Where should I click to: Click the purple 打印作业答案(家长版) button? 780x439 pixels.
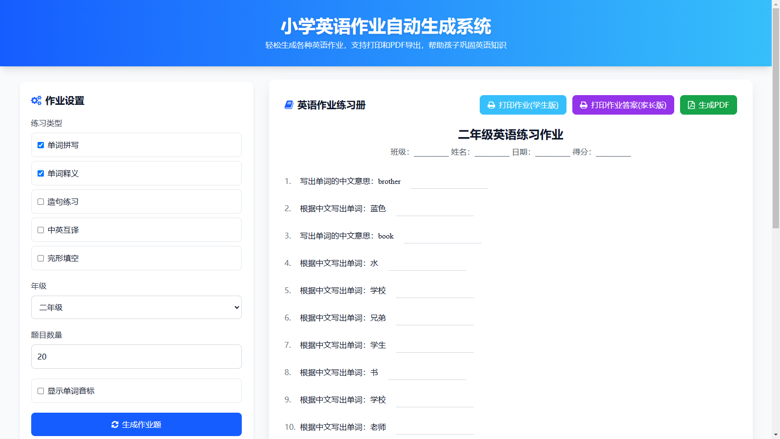(x=623, y=105)
